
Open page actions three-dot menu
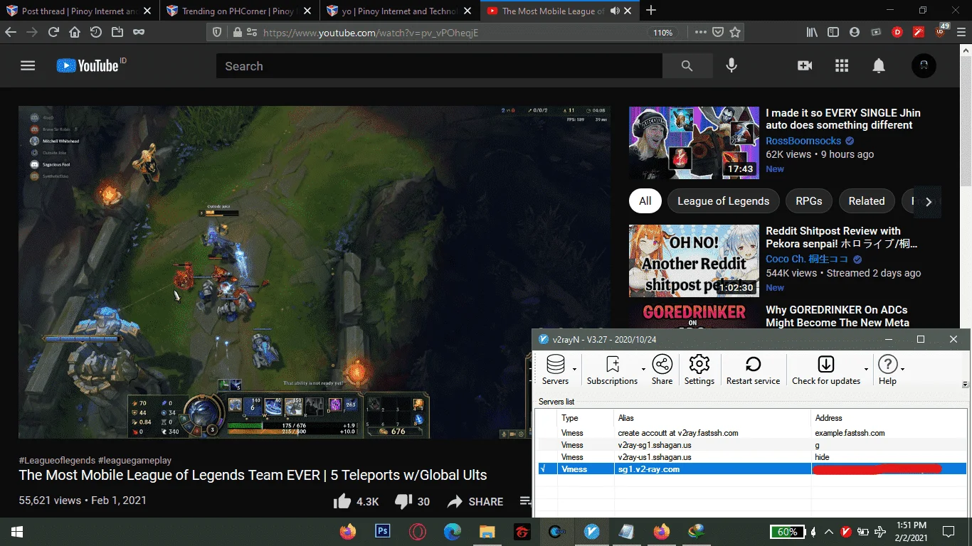coord(701,32)
